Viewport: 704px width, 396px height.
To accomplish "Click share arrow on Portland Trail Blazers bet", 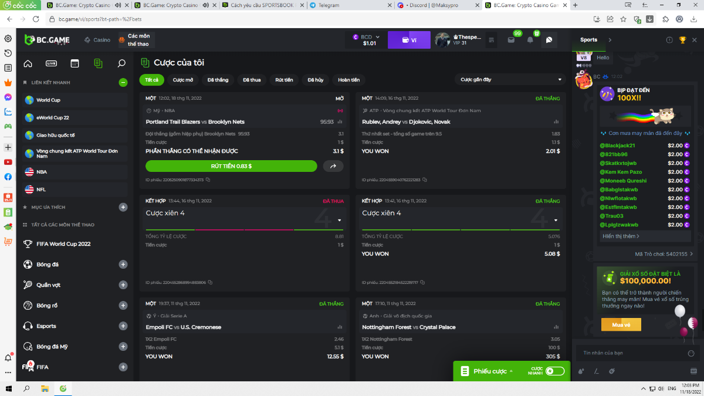I will [x=333, y=166].
